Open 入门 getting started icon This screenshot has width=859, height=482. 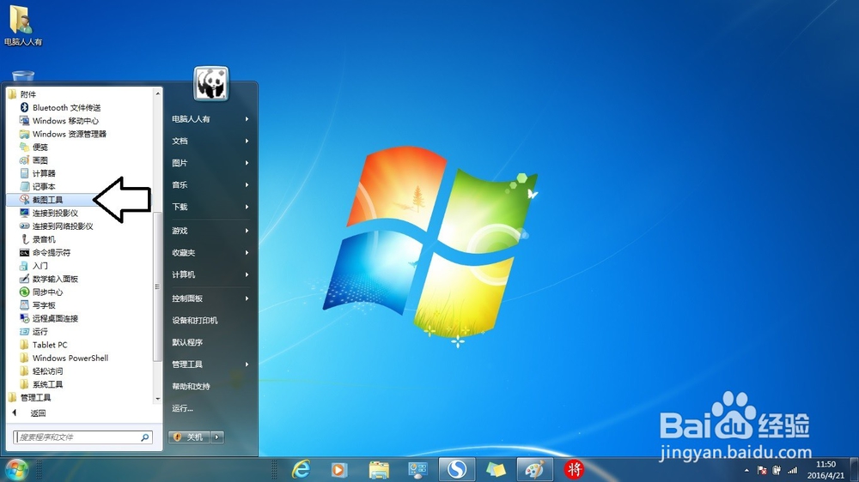coord(24,266)
